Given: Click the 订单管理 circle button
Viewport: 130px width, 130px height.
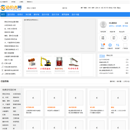Looking at the screenshot, I should point(125,38).
